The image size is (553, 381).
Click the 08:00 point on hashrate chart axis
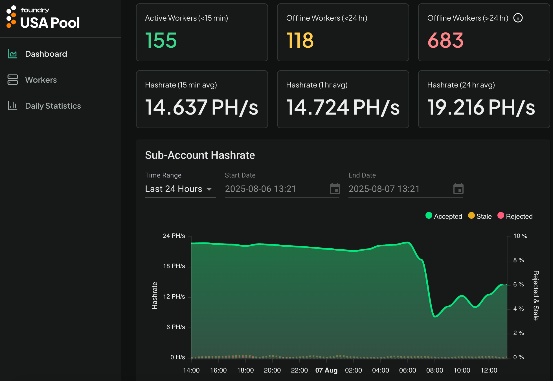point(434,370)
